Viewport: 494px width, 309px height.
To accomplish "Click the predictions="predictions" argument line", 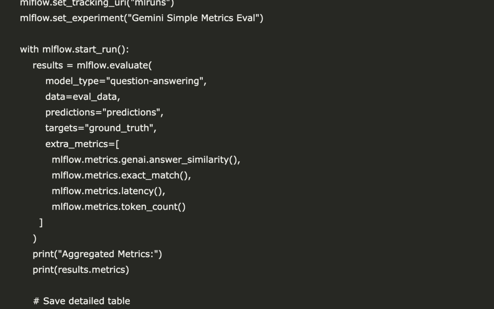I will (104, 113).
